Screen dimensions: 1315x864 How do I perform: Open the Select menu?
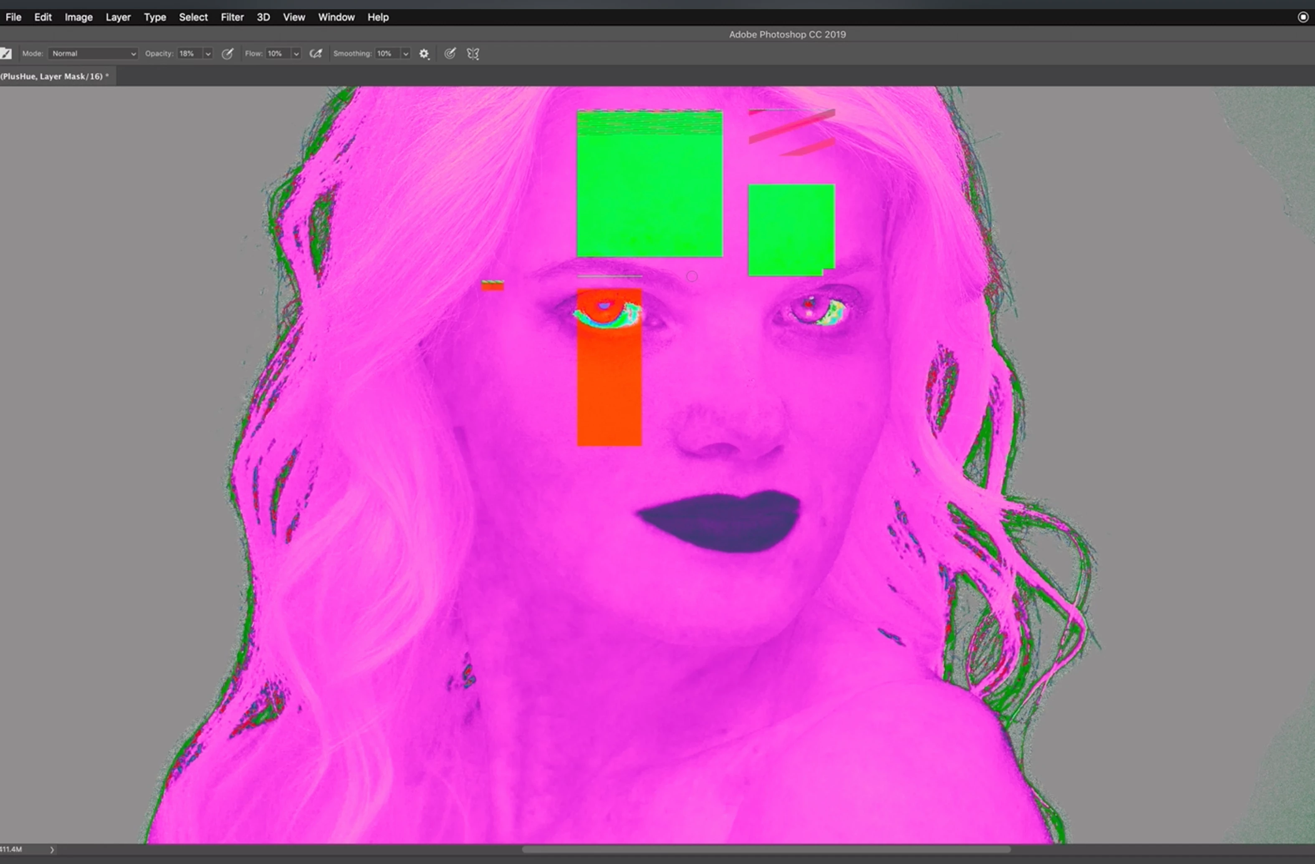193,17
